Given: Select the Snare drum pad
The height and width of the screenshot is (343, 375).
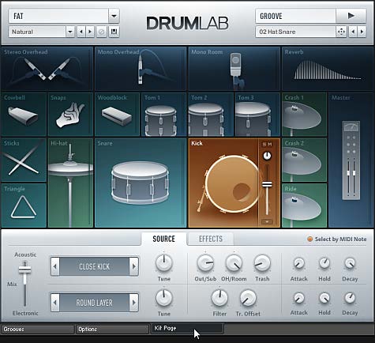Looking at the screenshot, I should click(x=141, y=183).
